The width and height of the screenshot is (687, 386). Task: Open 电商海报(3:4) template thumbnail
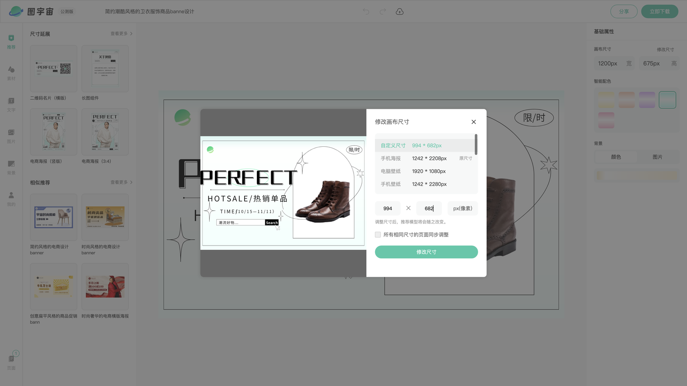(105, 132)
